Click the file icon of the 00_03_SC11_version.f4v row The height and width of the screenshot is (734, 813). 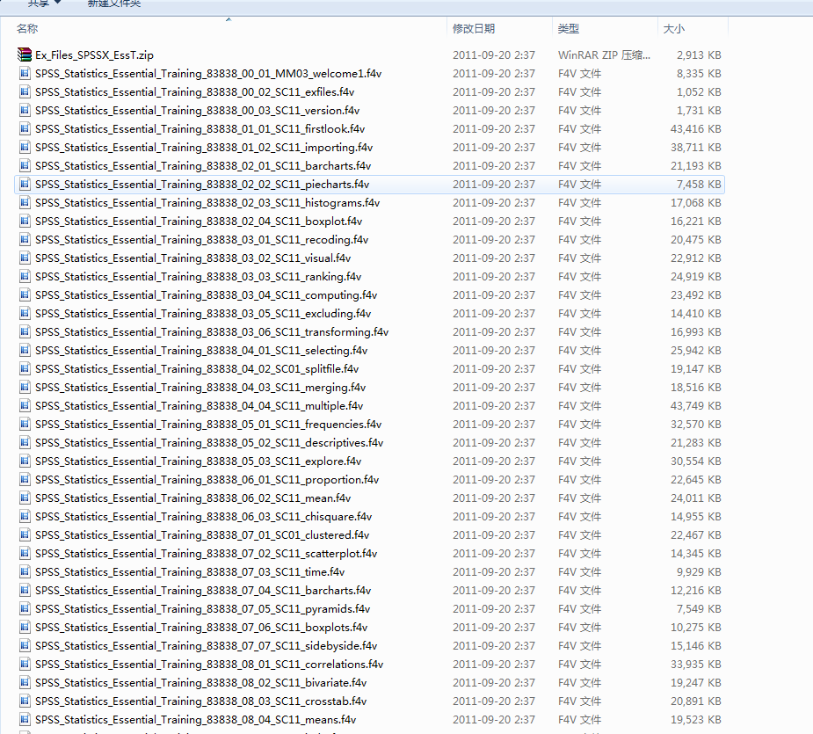[x=25, y=110]
